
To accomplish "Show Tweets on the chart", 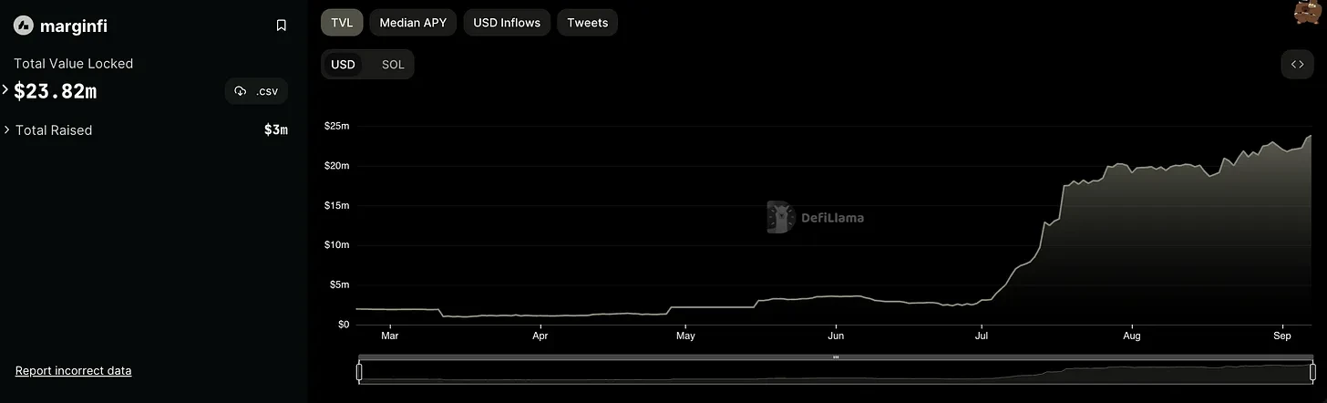I will coord(587,23).
